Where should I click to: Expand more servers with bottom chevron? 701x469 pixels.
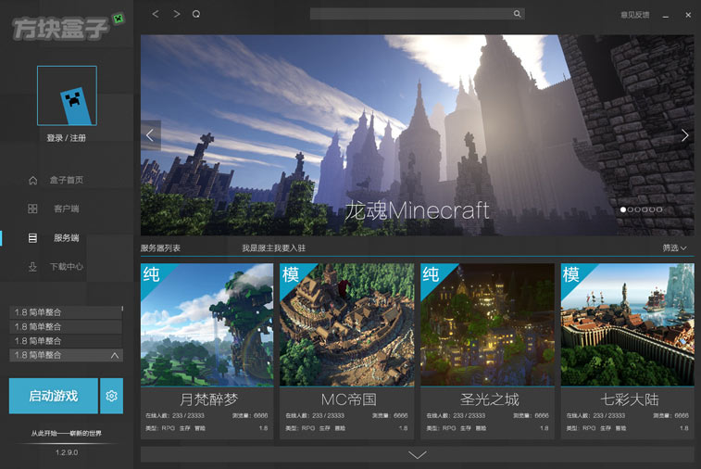(418, 454)
